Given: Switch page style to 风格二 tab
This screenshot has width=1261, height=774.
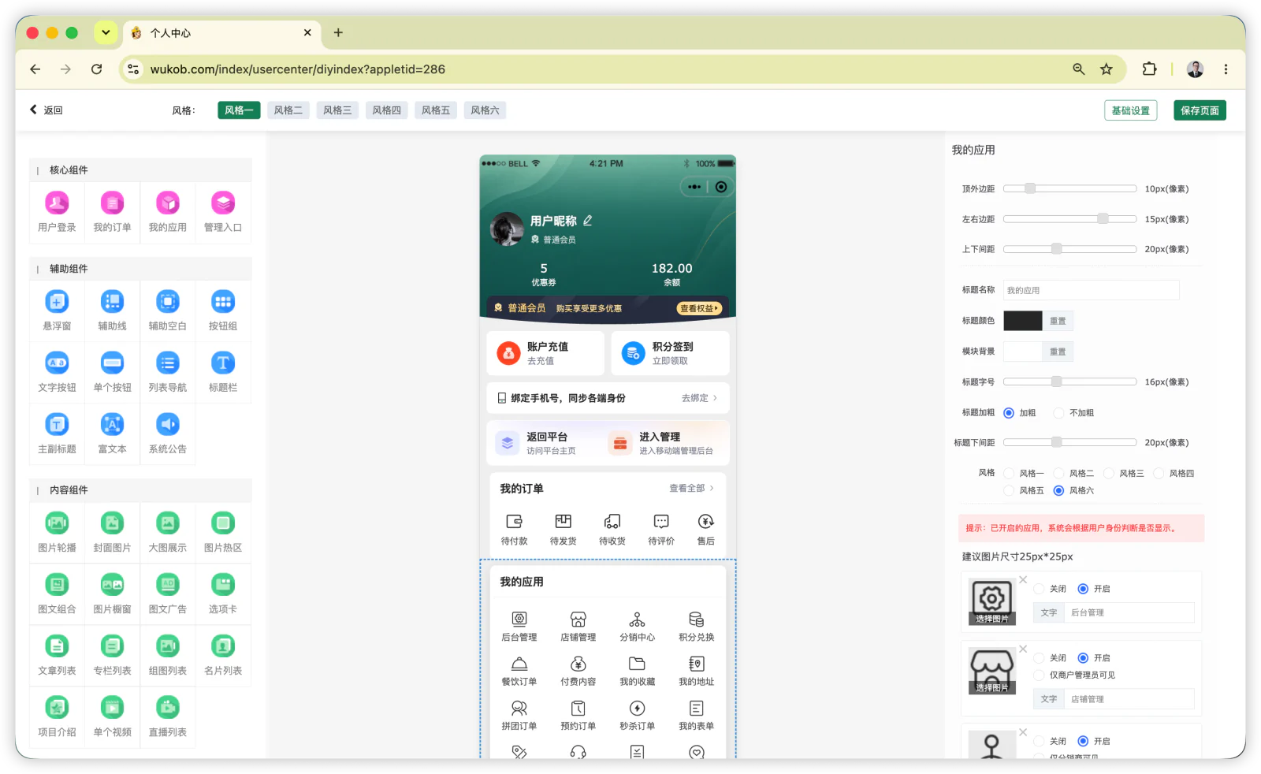Looking at the screenshot, I should pyautogui.click(x=288, y=110).
